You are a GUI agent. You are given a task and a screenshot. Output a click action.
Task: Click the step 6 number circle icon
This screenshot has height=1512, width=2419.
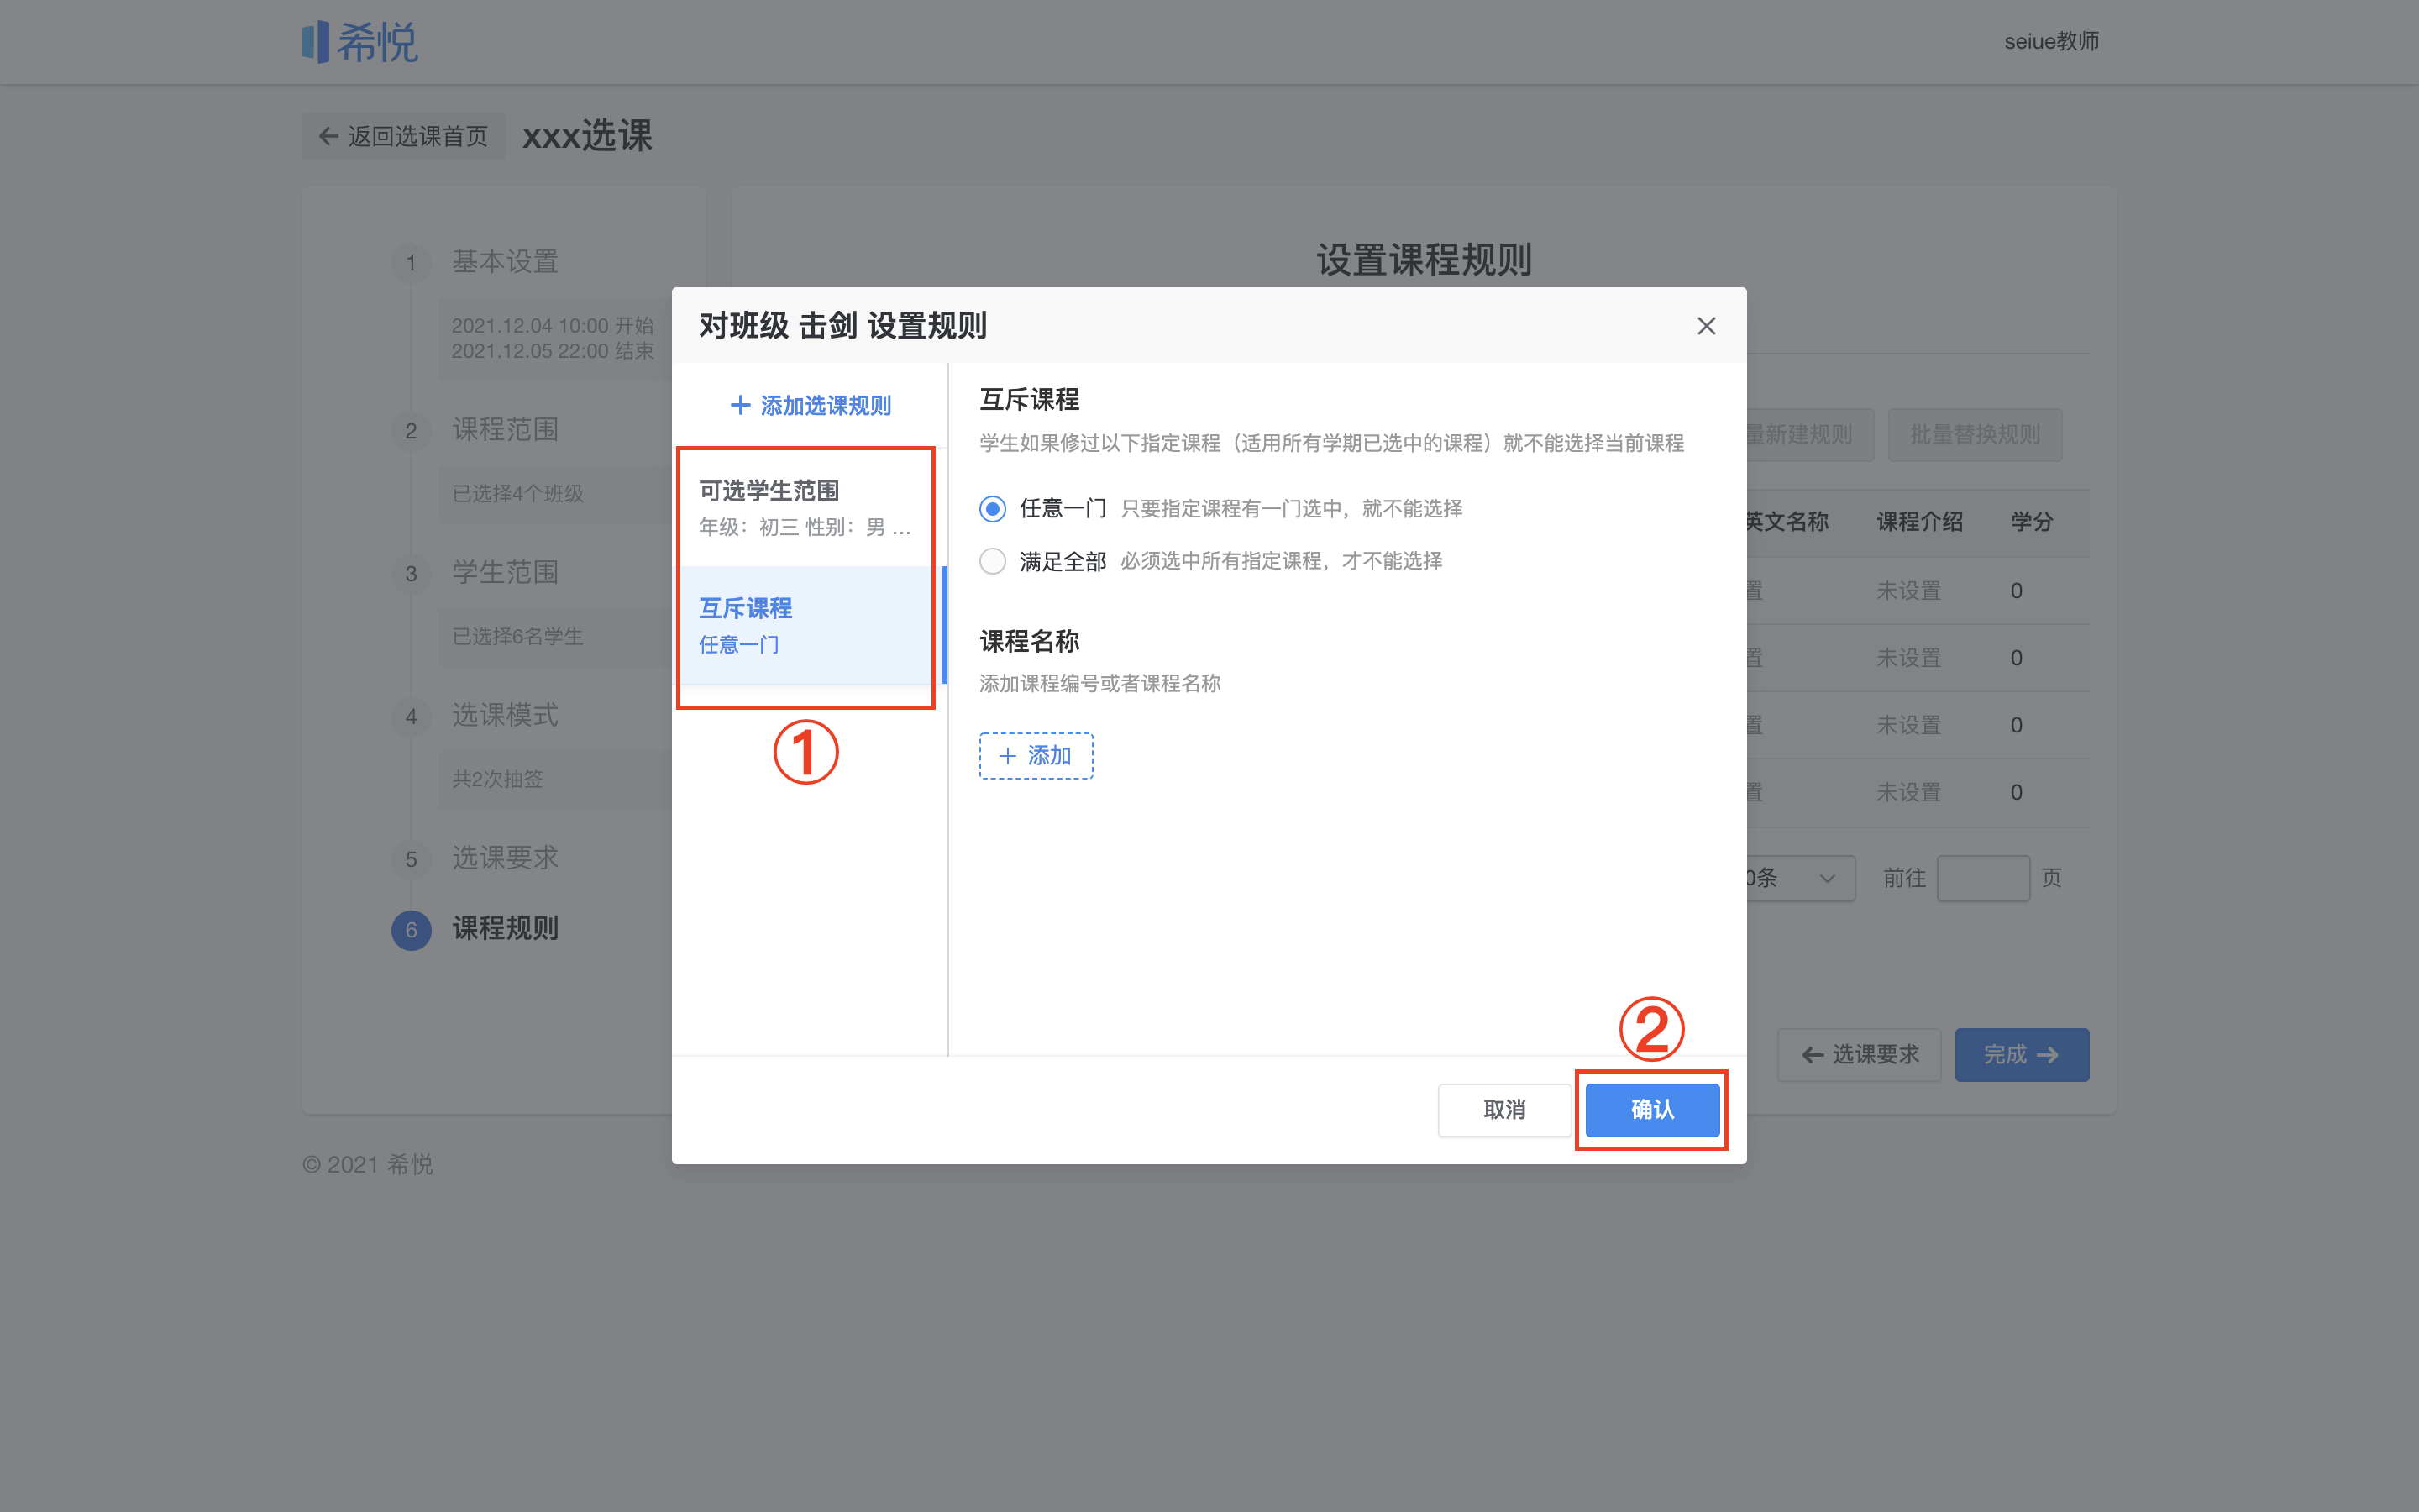point(411,931)
